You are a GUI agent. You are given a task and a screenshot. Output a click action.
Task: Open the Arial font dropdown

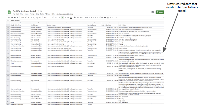pos(48,17)
